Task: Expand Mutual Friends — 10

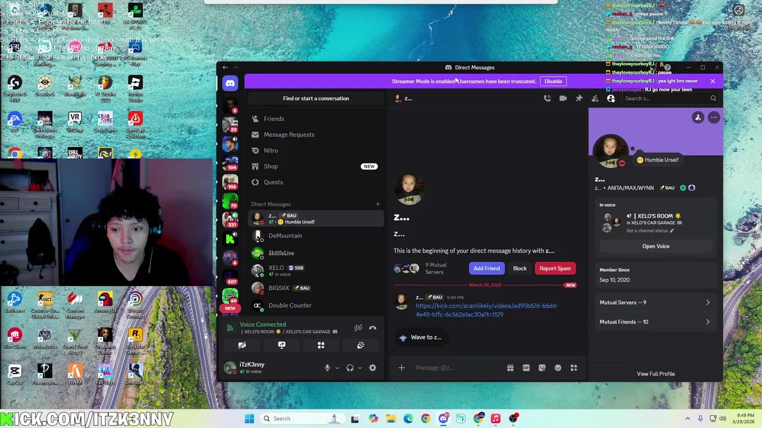Action: [655, 322]
